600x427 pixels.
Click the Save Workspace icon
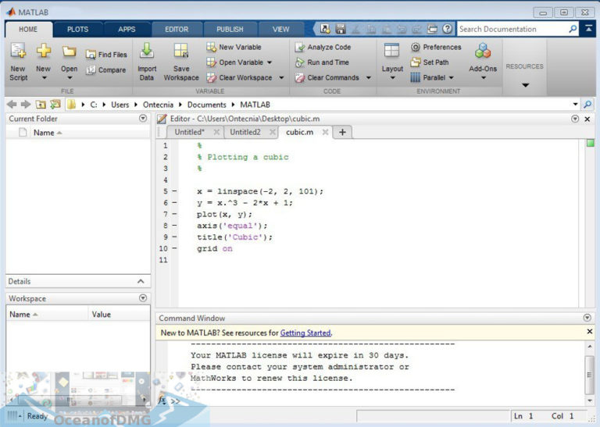(181, 51)
